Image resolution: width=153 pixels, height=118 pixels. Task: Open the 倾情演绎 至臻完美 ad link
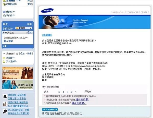(17, 95)
